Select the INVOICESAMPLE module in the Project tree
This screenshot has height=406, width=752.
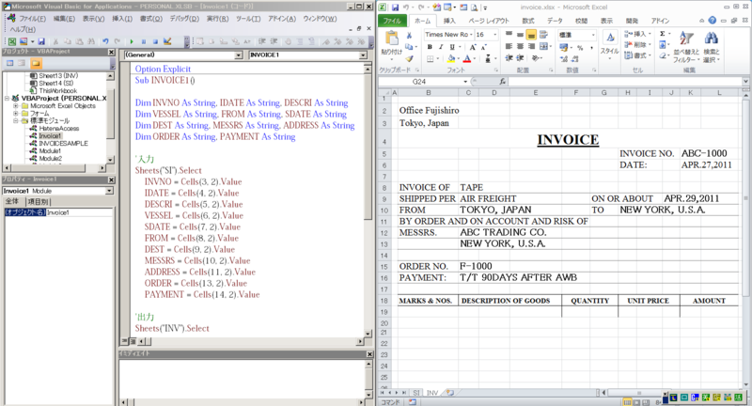coord(63,144)
